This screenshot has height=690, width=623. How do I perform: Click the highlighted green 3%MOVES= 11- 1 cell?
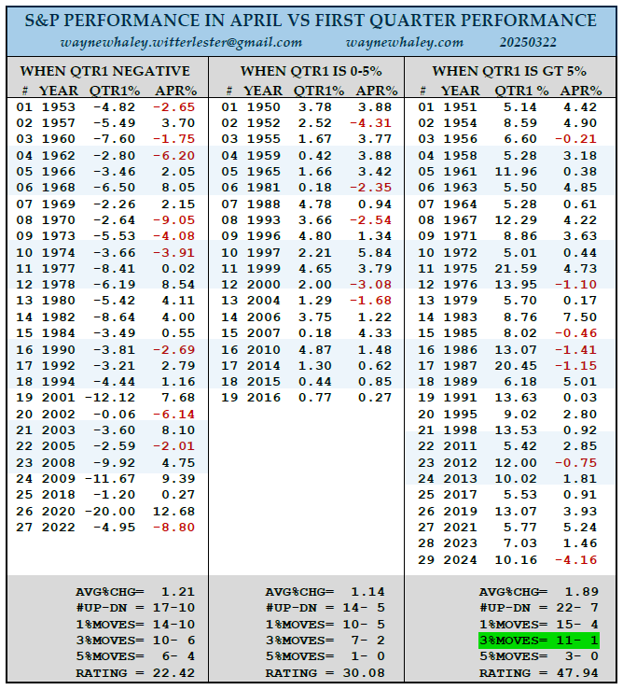(538, 641)
